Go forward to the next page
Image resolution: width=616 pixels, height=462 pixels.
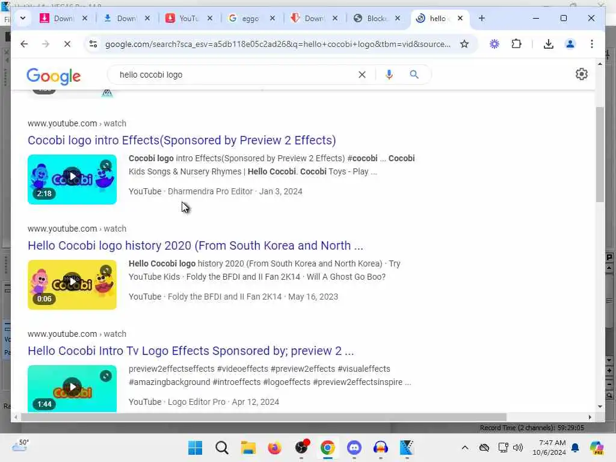[46, 44]
